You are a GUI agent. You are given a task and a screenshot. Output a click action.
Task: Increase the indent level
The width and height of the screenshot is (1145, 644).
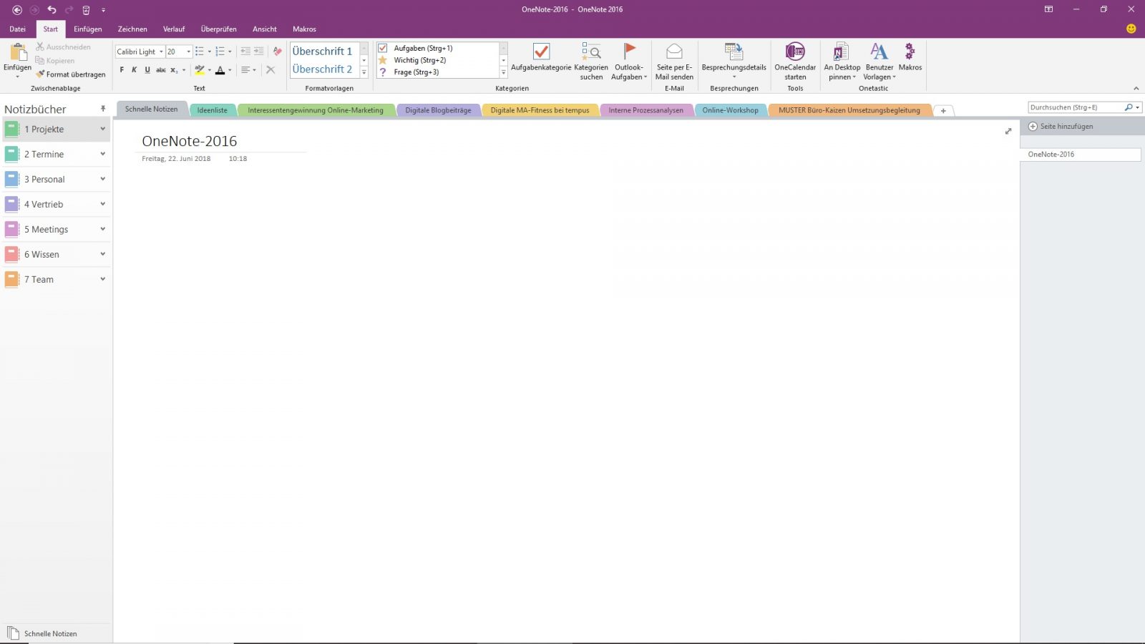click(258, 52)
